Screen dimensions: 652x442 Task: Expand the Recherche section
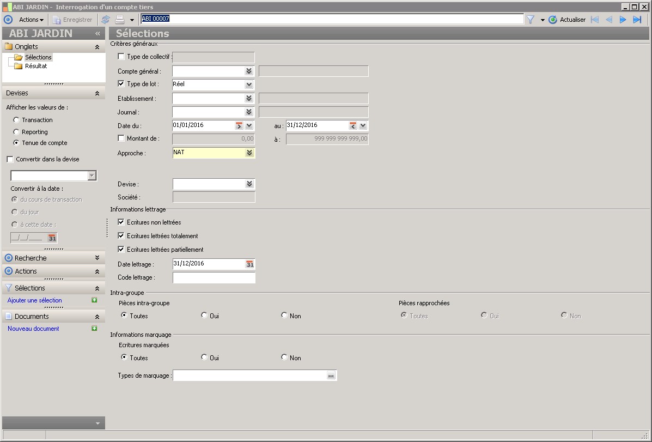coord(97,258)
